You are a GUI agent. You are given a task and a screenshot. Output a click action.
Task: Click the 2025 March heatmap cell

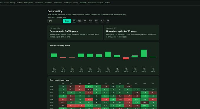(x=80, y=90)
